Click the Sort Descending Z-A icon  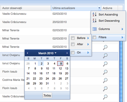click(95, 21)
